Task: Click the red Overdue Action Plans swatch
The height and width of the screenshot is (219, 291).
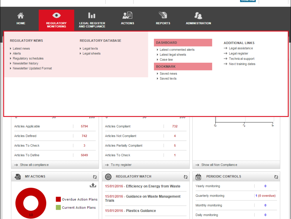Action: [58, 200]
